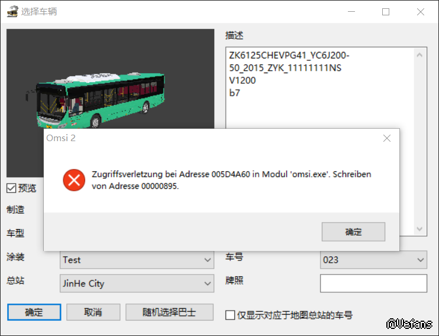439x336 pixels.
Task: Click the empty 牌照 license plate field
Action: point(373,283)
